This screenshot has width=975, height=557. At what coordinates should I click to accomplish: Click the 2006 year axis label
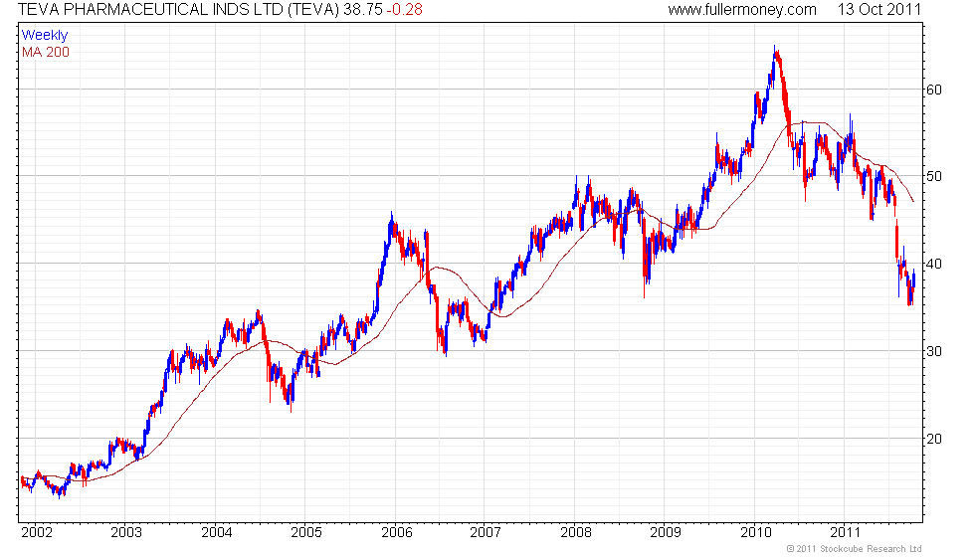coord(397,532)
